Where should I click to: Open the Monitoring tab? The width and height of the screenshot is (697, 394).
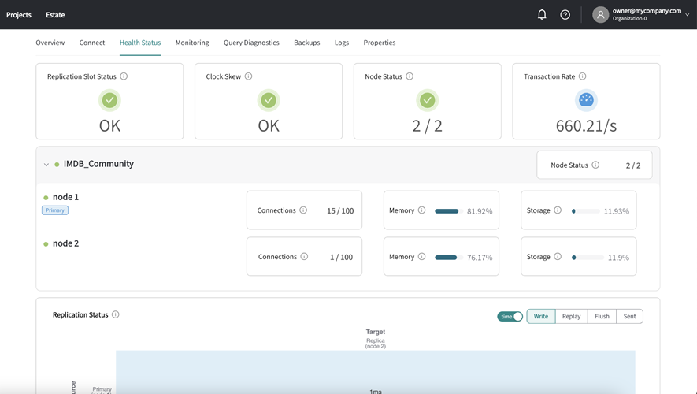[192, 43]
